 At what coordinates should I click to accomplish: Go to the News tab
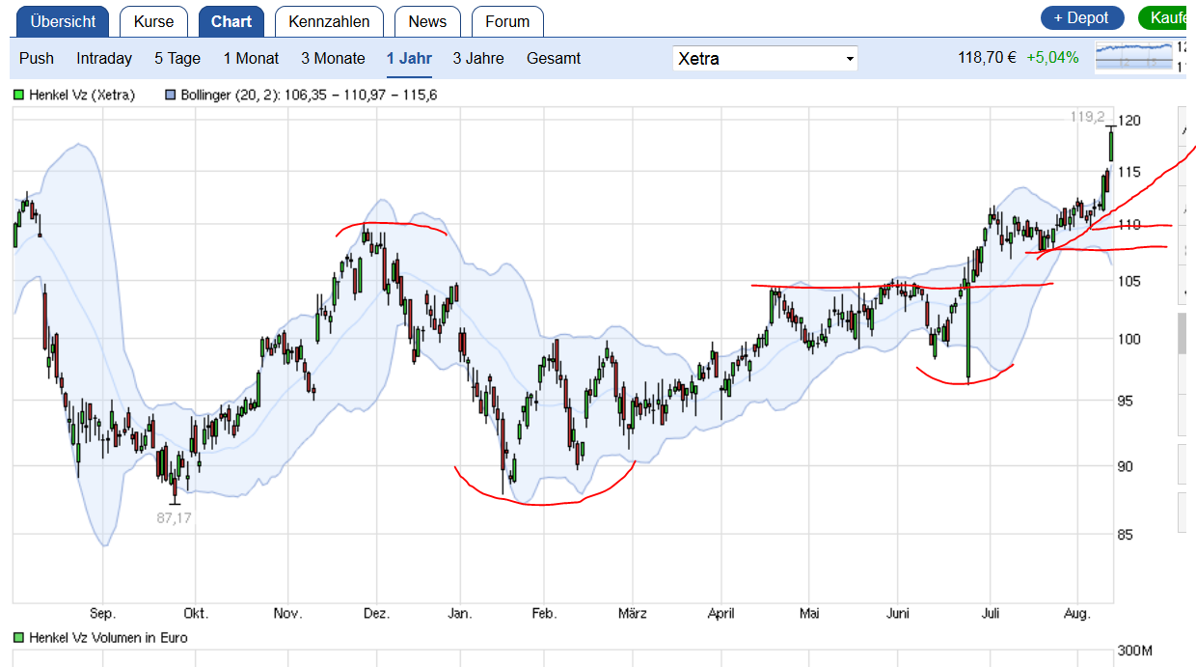pos(427,21)
